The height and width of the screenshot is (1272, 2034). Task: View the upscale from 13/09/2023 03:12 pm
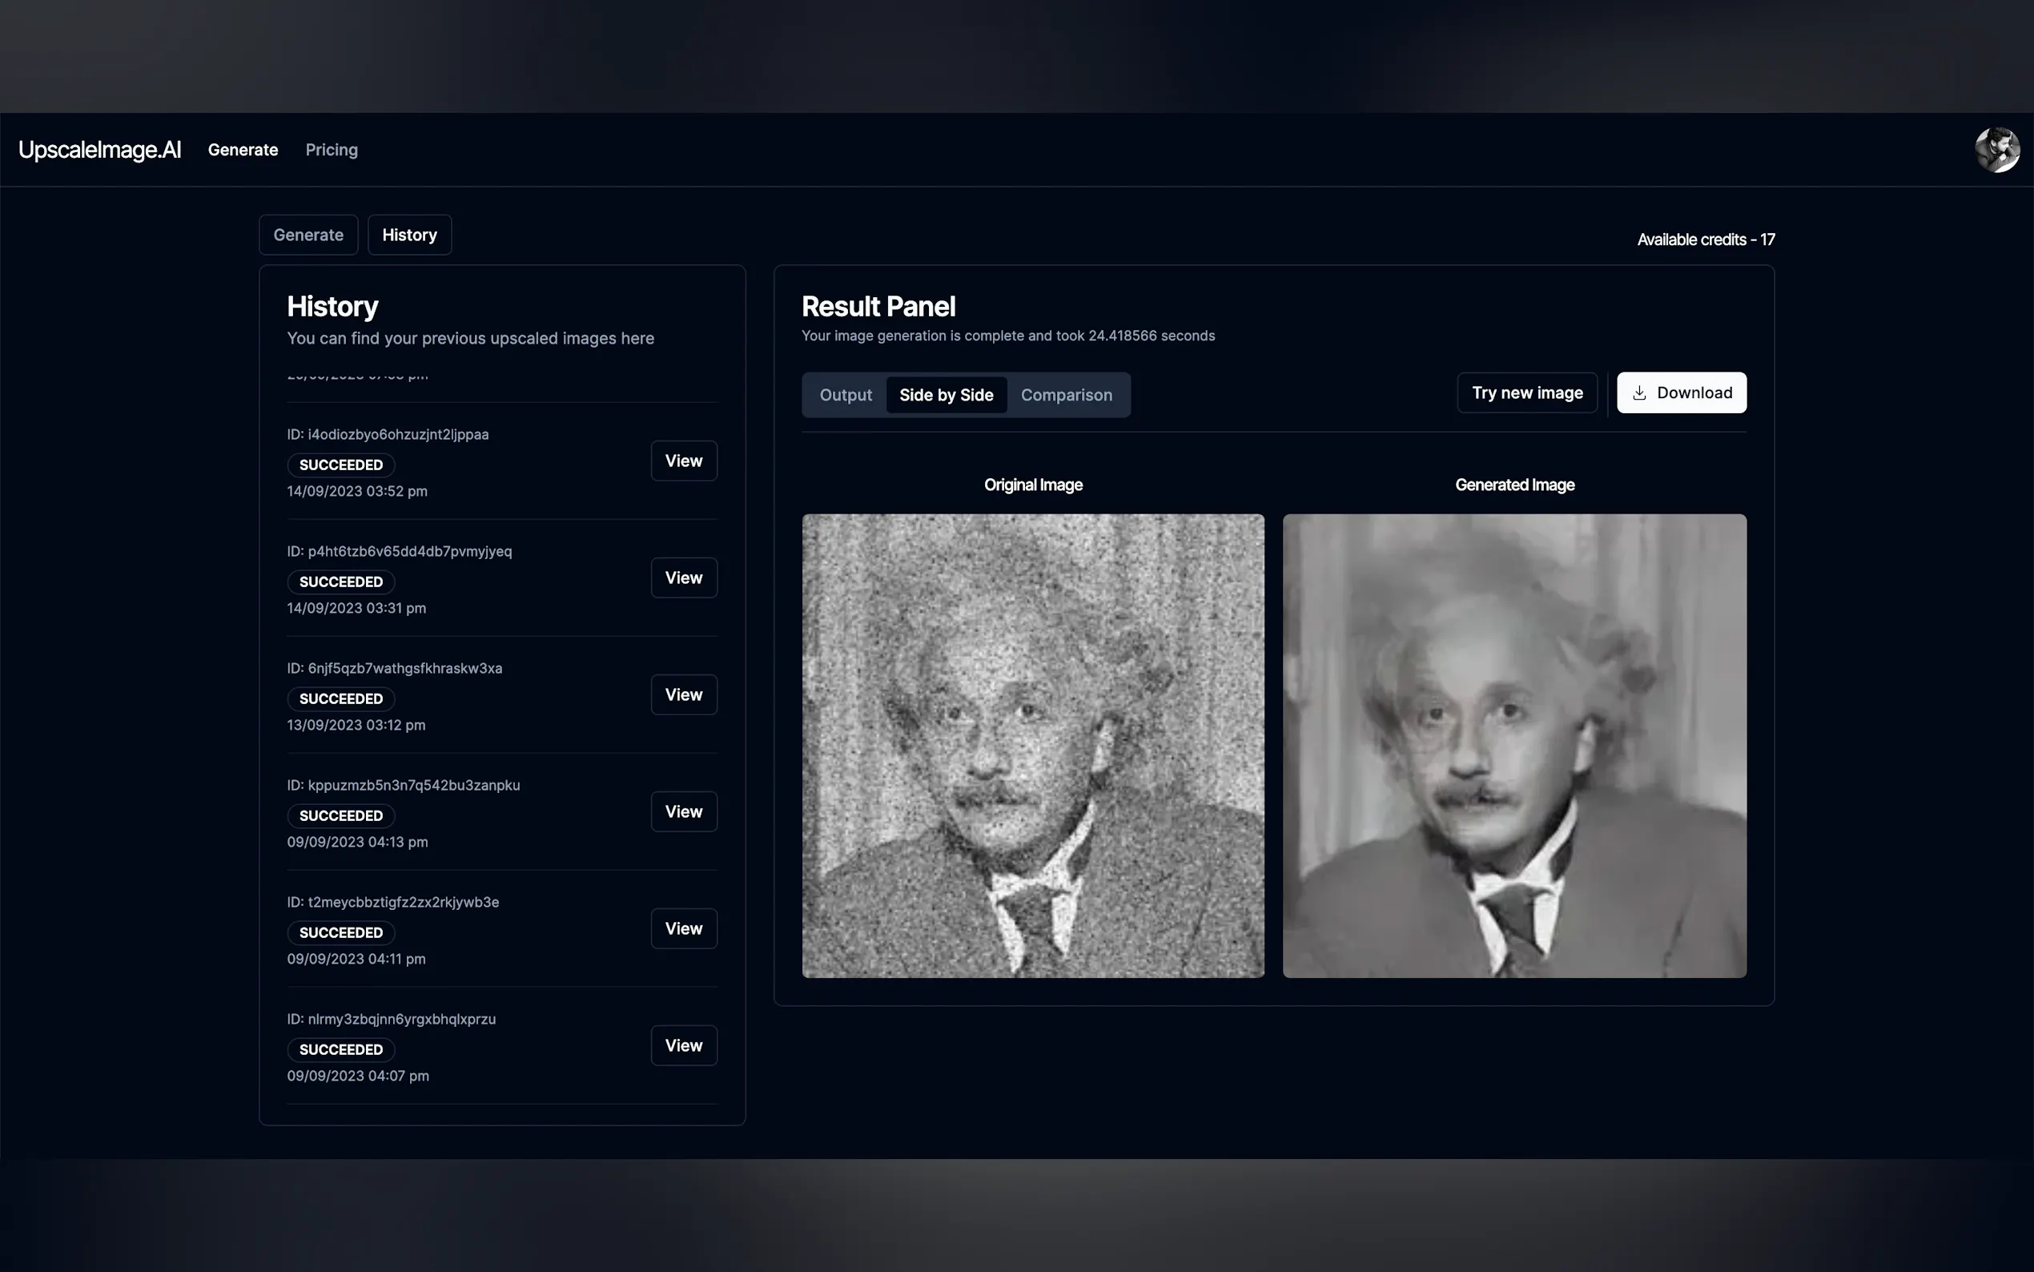[x=684, y=694]
